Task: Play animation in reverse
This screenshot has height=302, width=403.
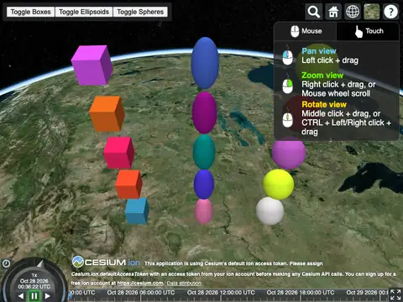Action: click(21, 295)
